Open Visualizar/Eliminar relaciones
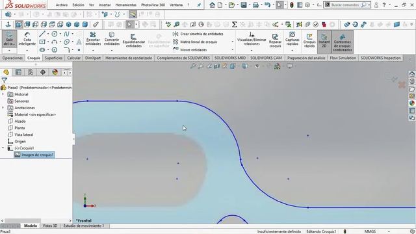 252,39
